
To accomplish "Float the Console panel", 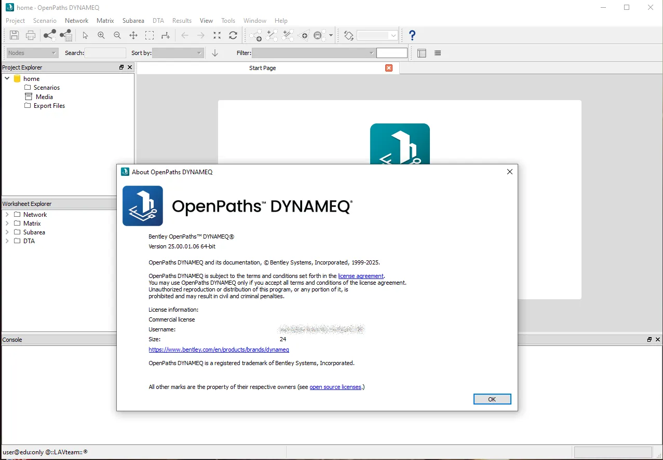I will [x=649, y=340].
